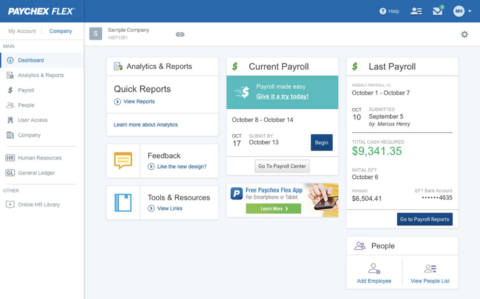Viewport: 480px width, 299px height.
Task: Switch to the Company tab
Action: 61,31
